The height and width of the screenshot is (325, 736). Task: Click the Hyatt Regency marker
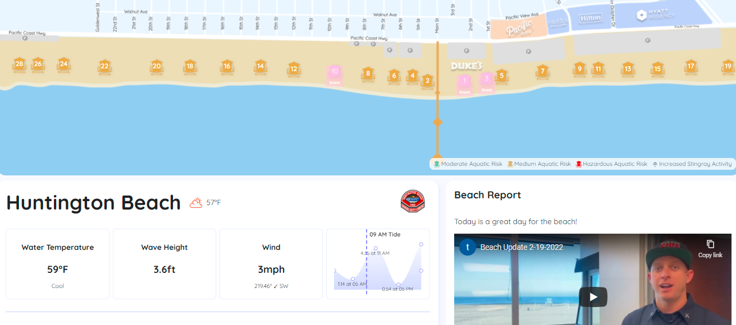pyautogui.click(x=641, y=15)
